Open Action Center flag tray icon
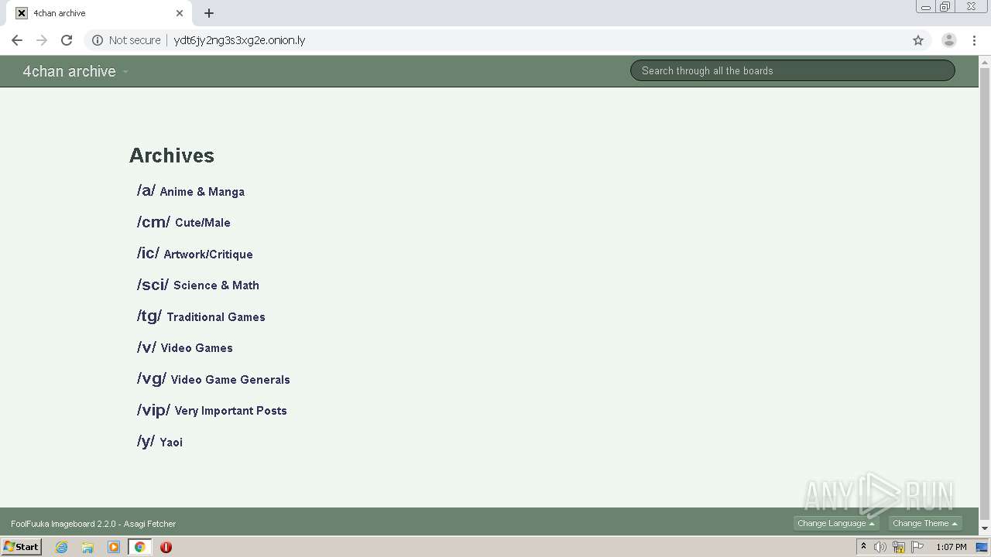Screen dimensions: 991x557 [917, 547]
